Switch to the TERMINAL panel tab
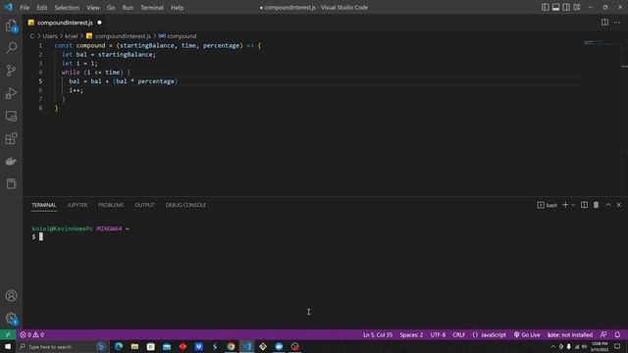The height and width of the screenshot is (353, 628). point(44,205)
